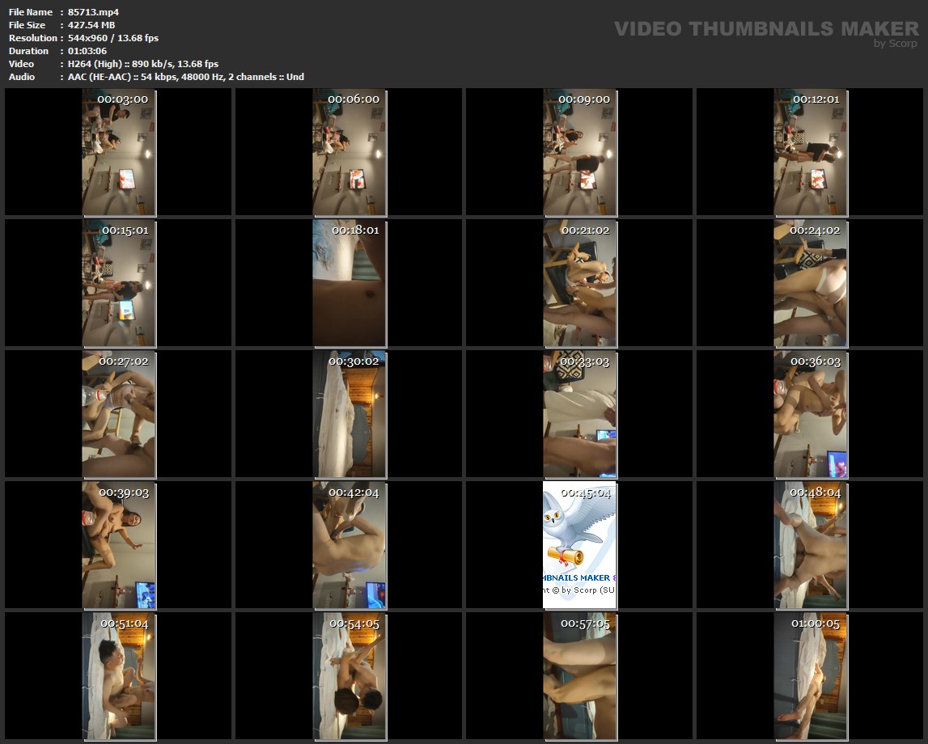Open the last thumbnail stamped 01:00:05
The width and height of the screenshot is (928, 744).
coord(810,676)
